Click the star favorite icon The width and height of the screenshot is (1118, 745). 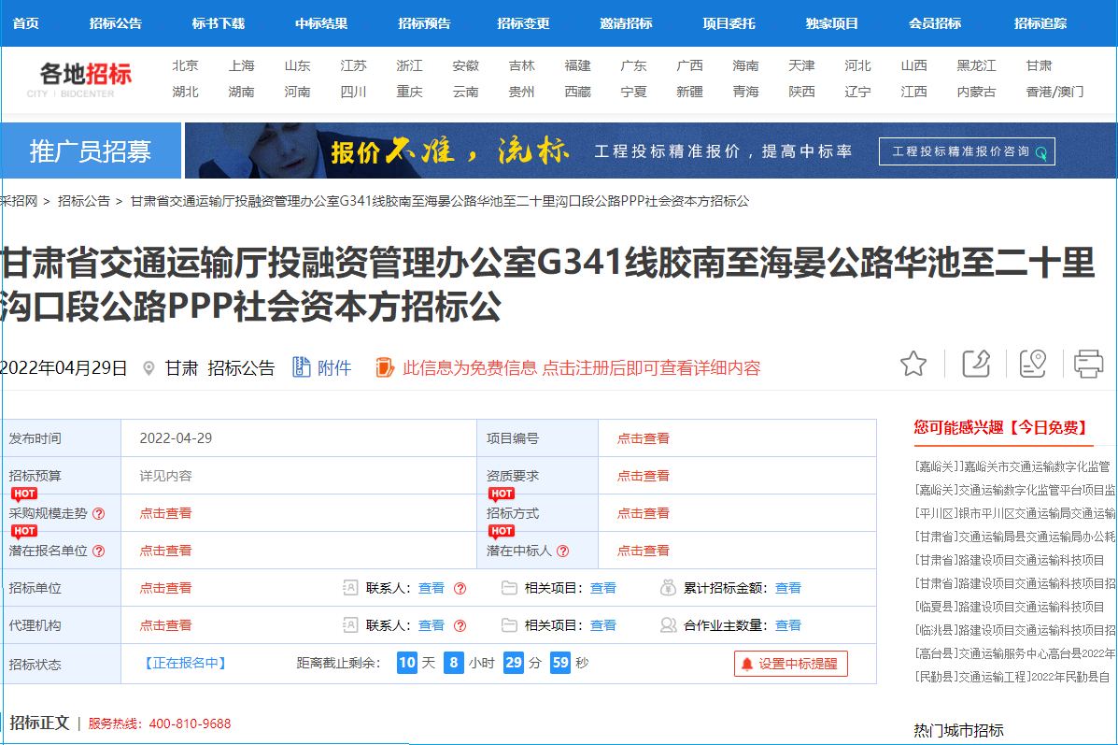coord(913,364)
